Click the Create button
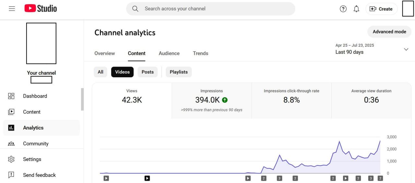The width and height of the screenshot is (415, 183). click(381, 9)
